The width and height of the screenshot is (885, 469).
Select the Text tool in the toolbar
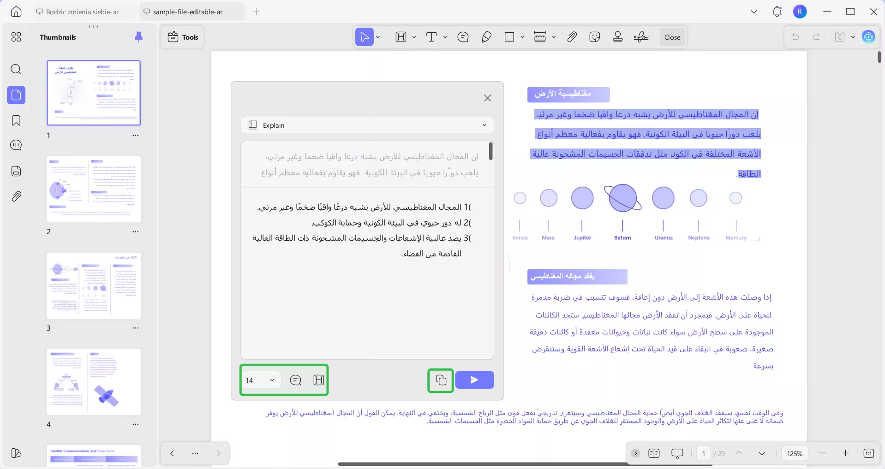pos(432,37)
